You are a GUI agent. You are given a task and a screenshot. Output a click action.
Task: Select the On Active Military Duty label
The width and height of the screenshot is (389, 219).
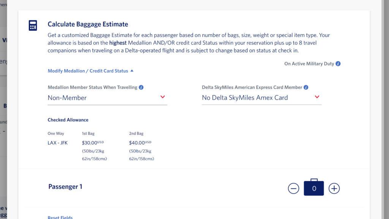(x=309, y=64)
